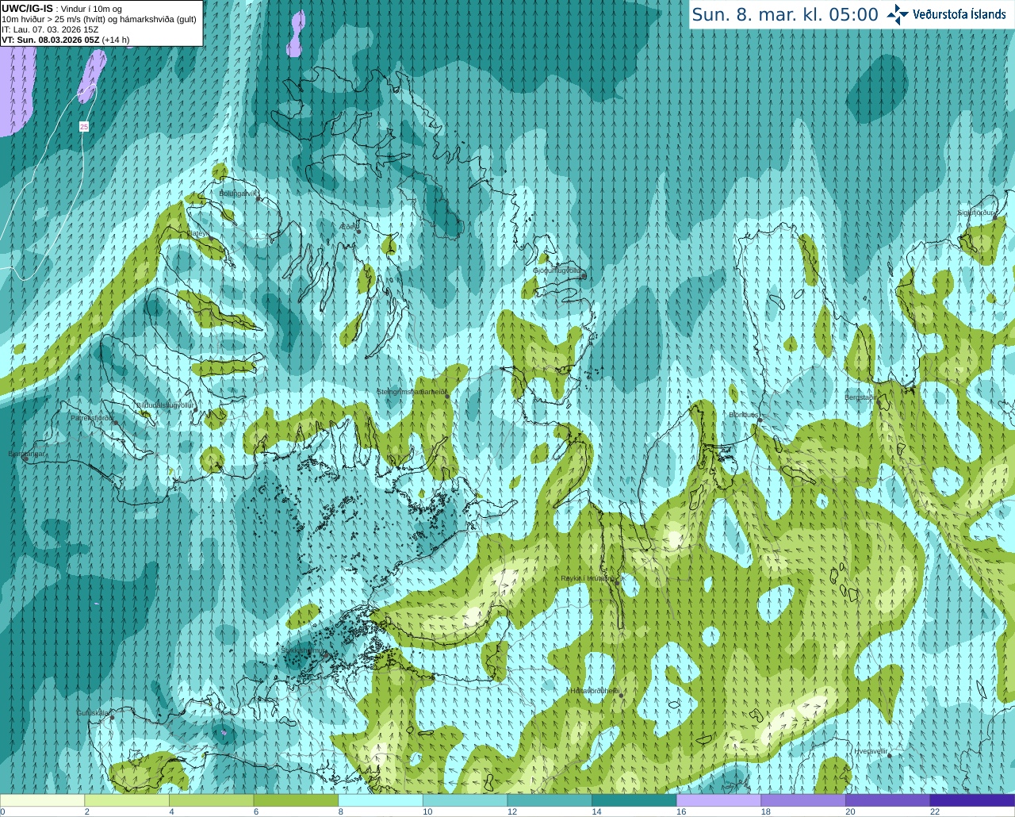Select the 12–14 m/s teal legend swatch

550,800
